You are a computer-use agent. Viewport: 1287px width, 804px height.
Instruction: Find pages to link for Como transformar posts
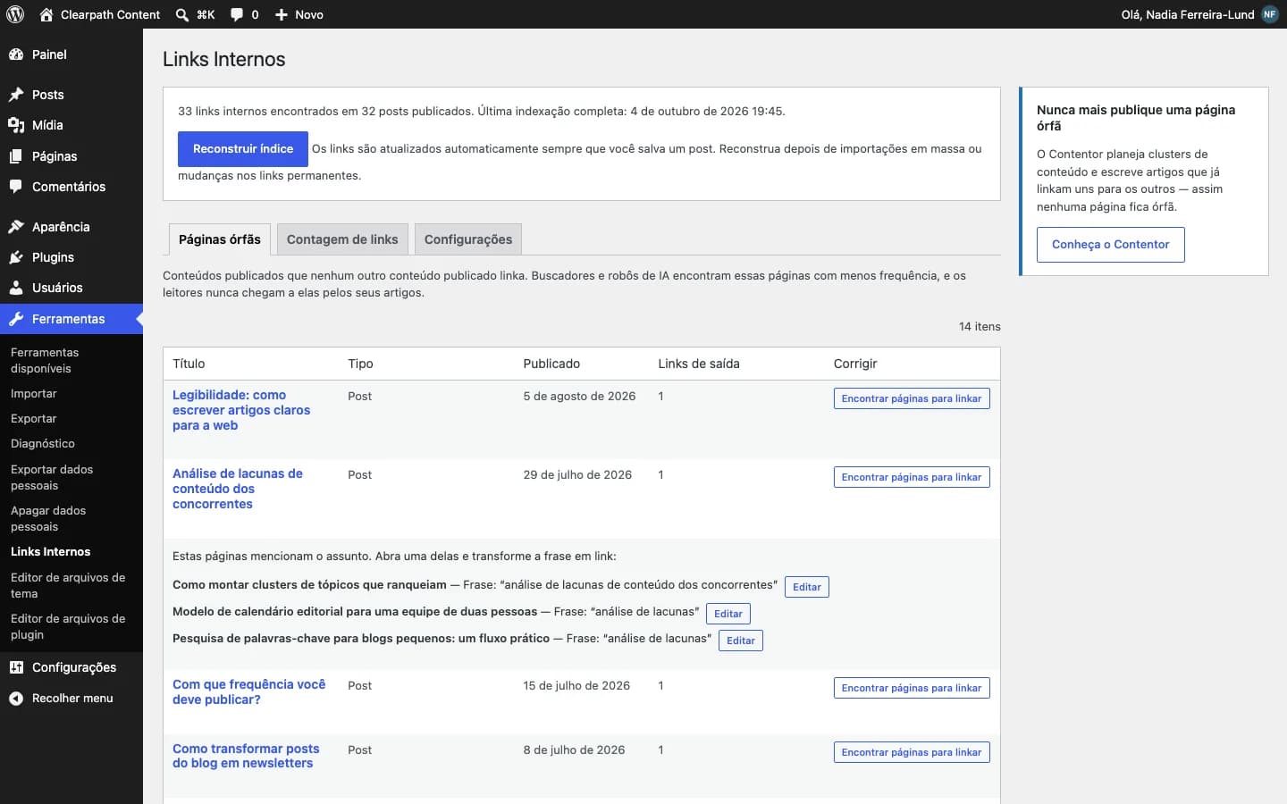click(x=912, y=752)
